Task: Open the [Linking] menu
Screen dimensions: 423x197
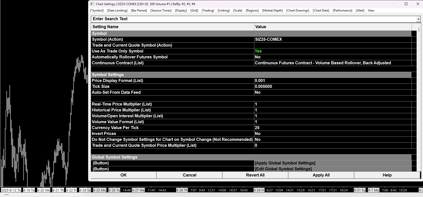Action: (224, 11)
